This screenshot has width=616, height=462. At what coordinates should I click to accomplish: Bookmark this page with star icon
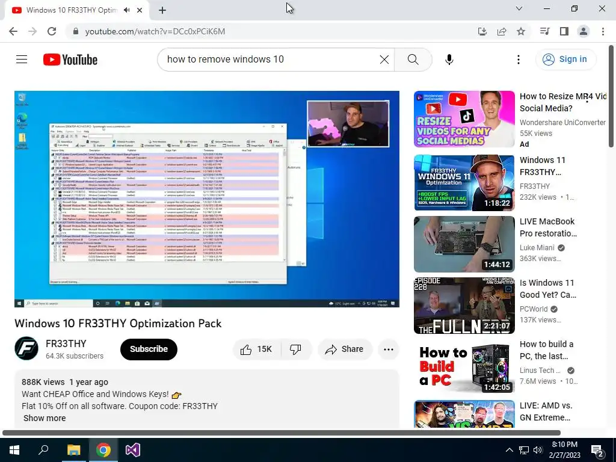coord(521,31)
